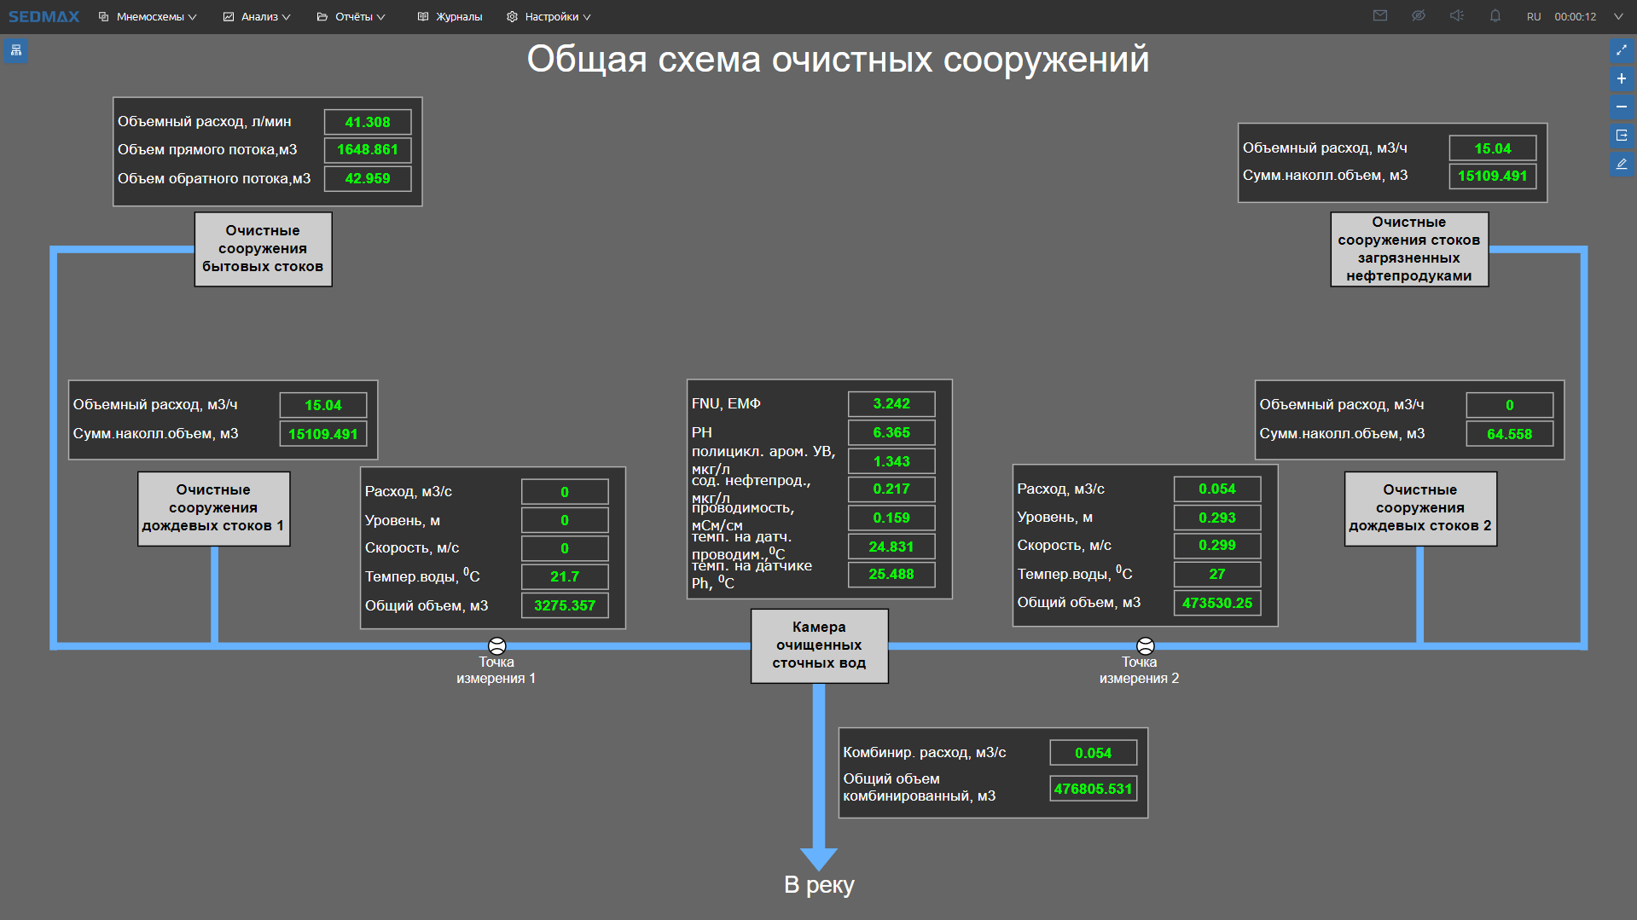This screenshot has width=1637, height=920.
Task: Click the SEDMAX logo
Action: click(x=43, y=15)
